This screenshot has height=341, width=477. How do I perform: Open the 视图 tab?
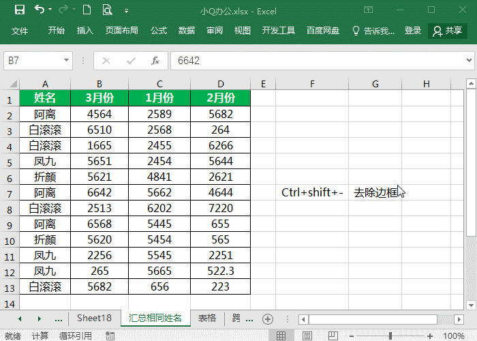click(243, 31)
